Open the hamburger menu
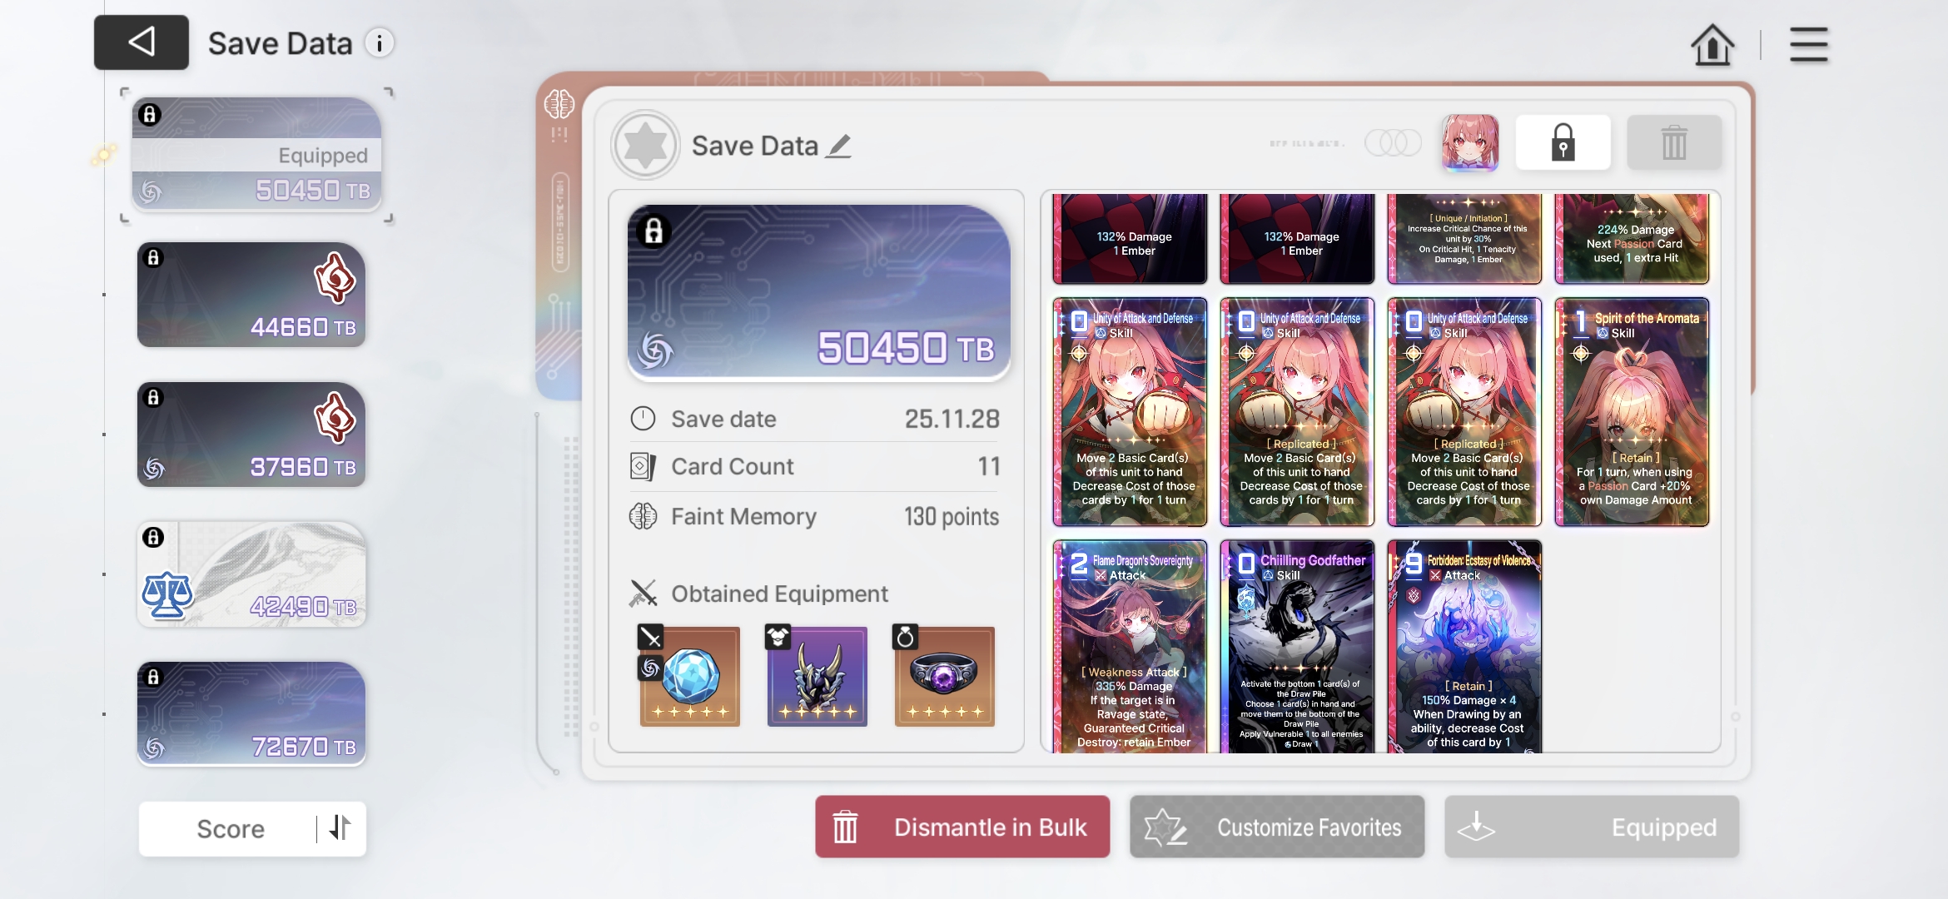The width and height of the screenshot is (1948, 899). [1809, 44]
